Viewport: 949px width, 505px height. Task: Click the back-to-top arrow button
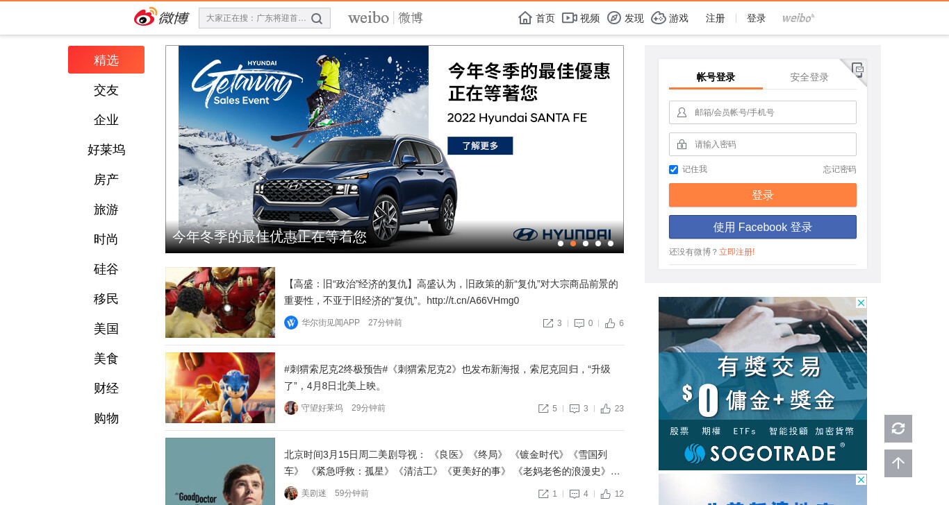pyautogui.click(x=898, y=463)
